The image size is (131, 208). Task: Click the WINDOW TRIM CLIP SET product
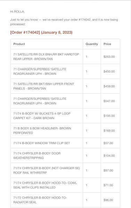click(x=42, y=143)
